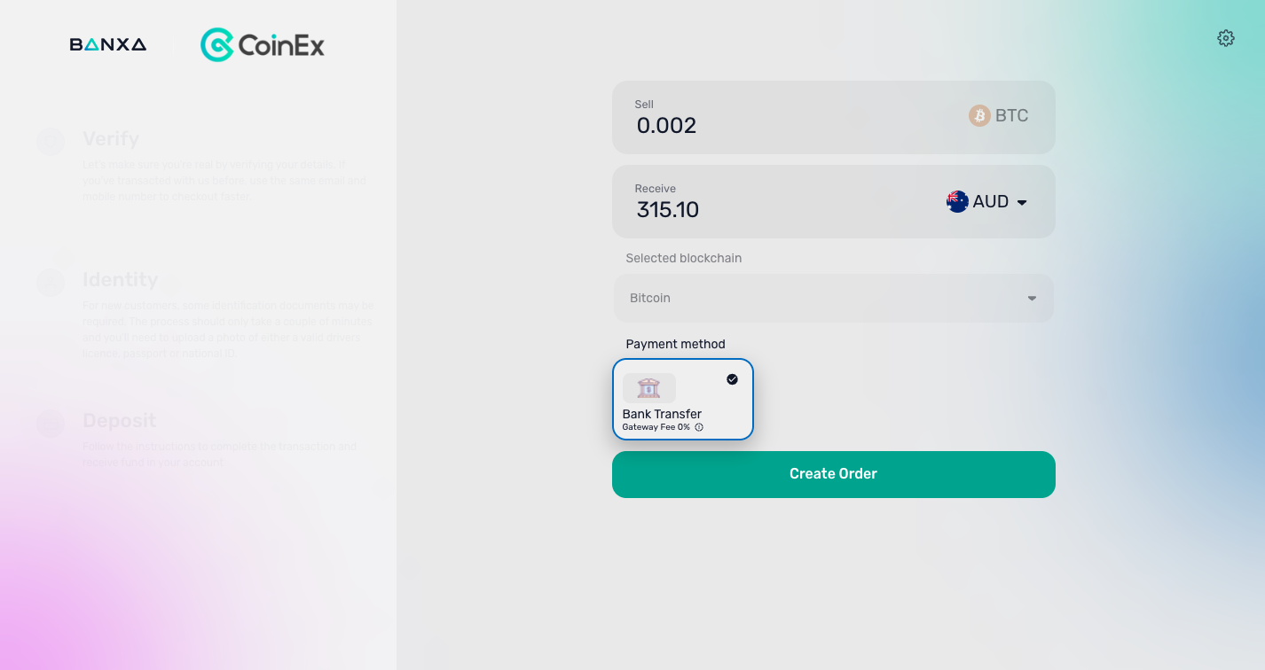
Task: Select the Bank Transfer payment method
Action: (x=683, y=399)
